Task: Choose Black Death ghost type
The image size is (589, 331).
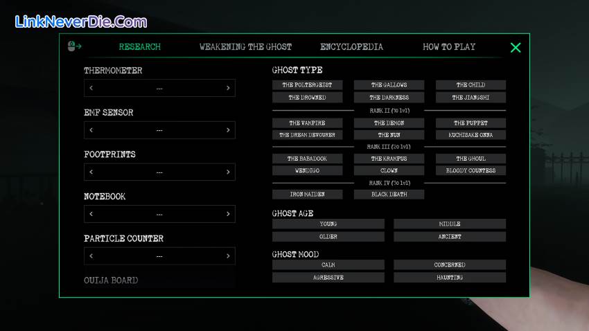Action: [389, 195]
